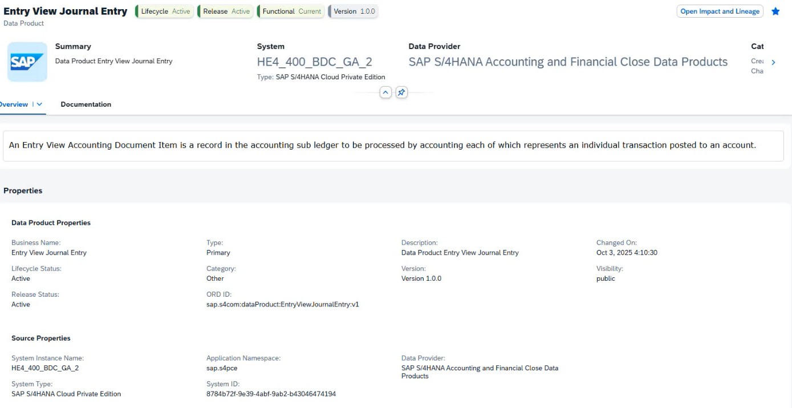Click the Source Properties heading
This screenshot has height=408, width=792.
coord(41,338)
